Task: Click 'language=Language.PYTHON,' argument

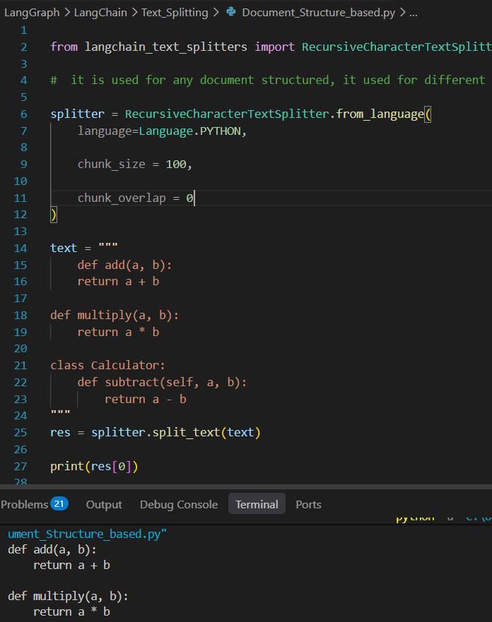Action: pos(162,131)
